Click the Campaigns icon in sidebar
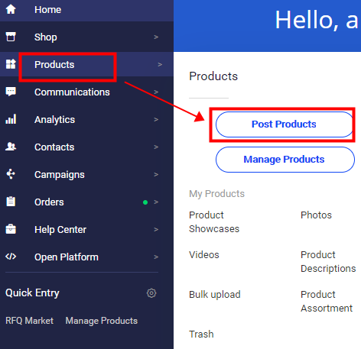Viewport: 361px width, 349px height. (x=11, y=174)
